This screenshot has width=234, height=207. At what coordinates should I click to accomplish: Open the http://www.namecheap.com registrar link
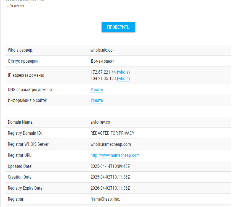coord(115,155)
